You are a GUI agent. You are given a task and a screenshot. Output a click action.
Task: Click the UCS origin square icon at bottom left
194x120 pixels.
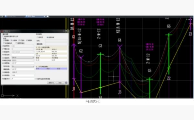(2, 95)
